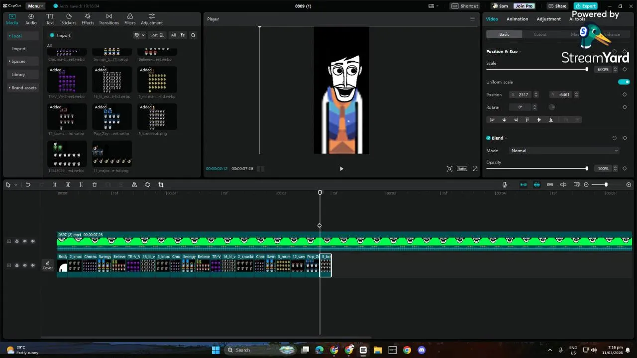Undo the last action in timeline toolbar

point(28,184)
